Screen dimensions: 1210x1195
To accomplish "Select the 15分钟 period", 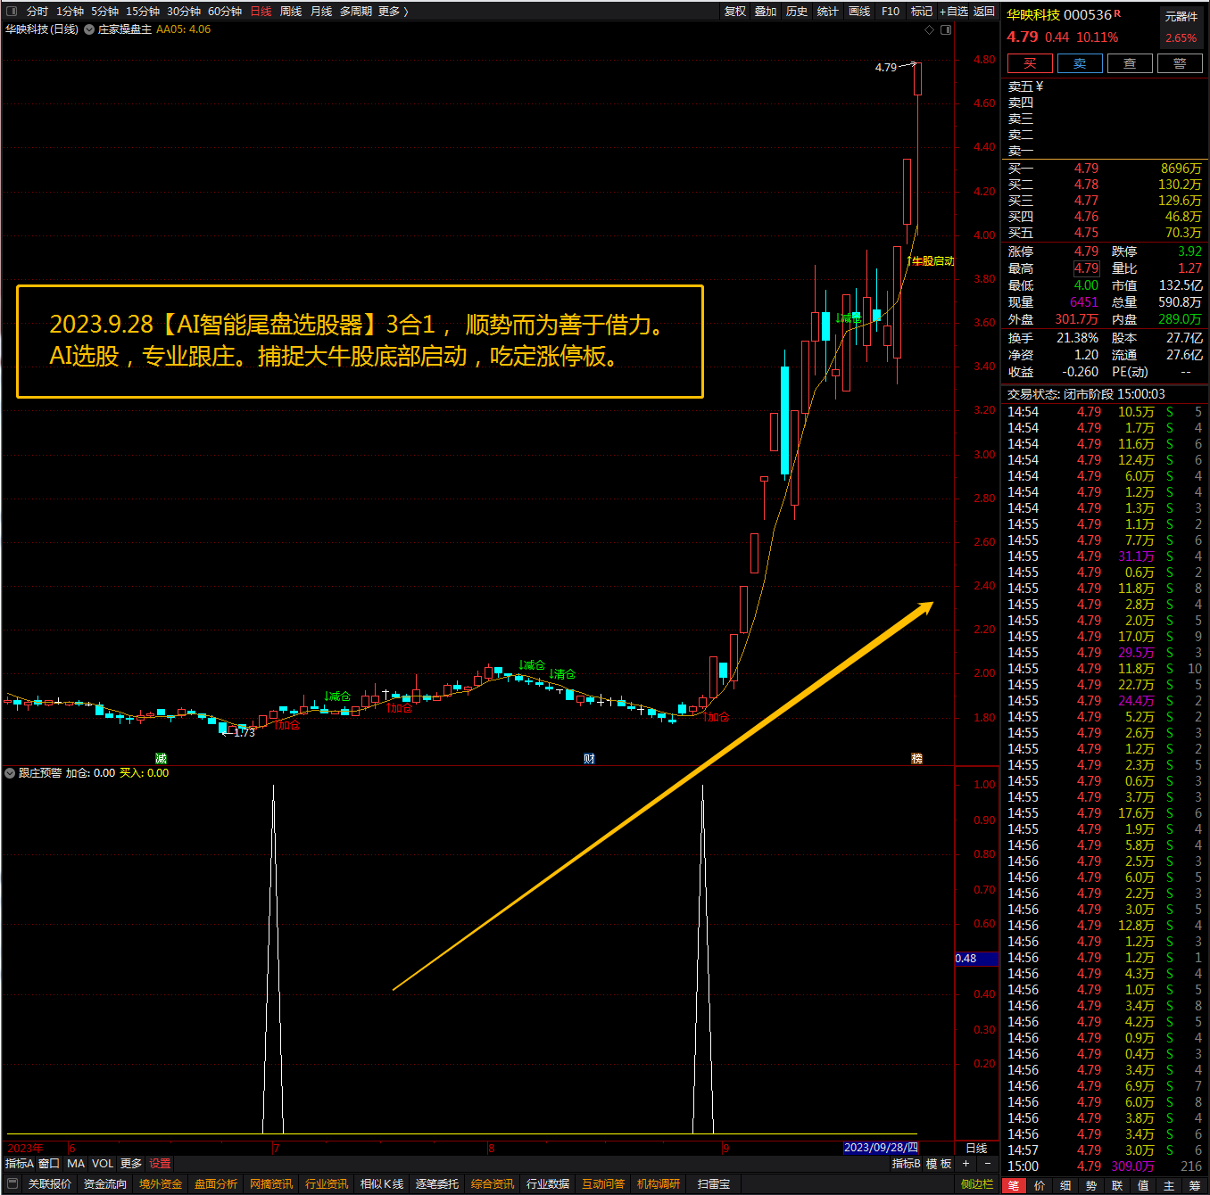I will [x=143, y=12].
